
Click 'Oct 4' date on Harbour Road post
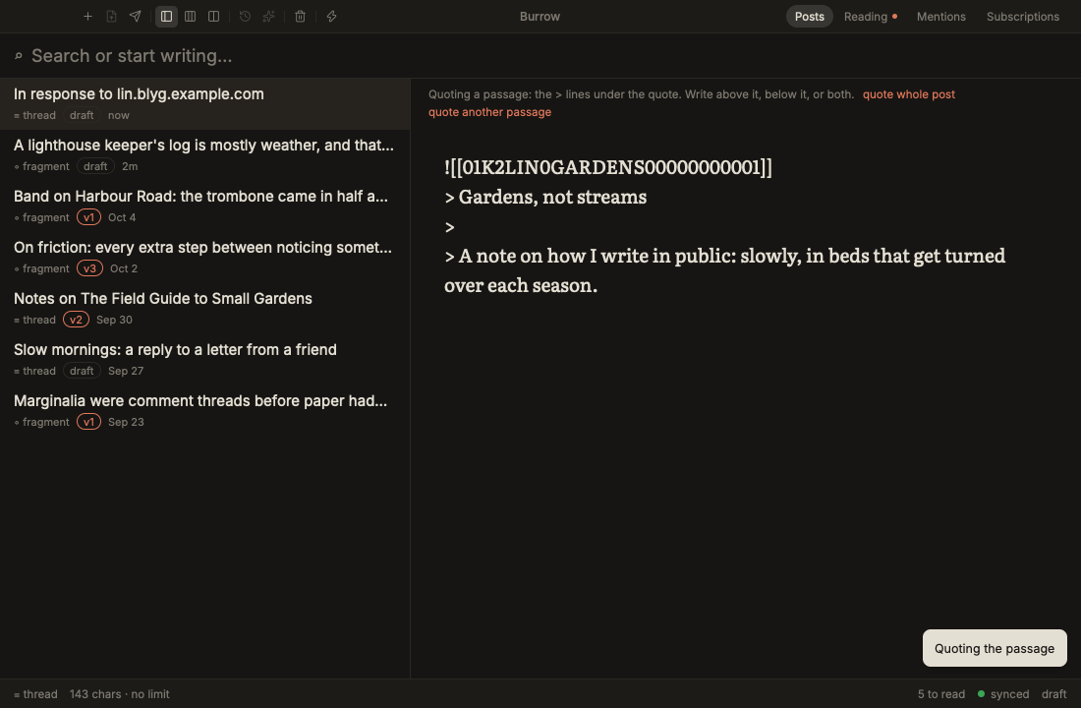click(x=122, y=217)
